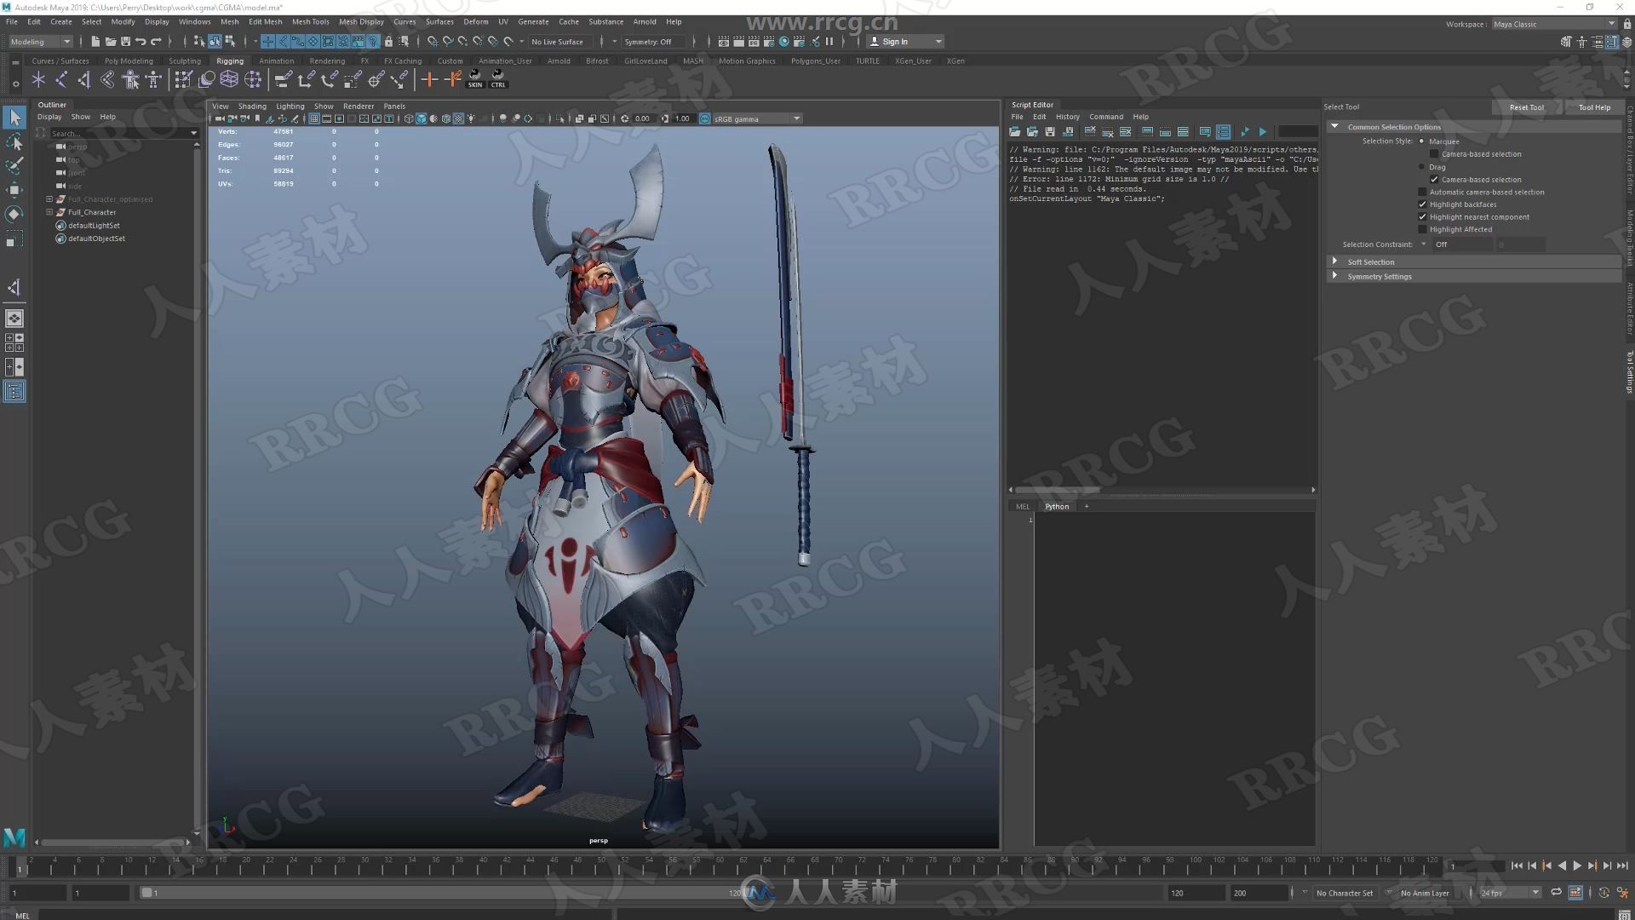Click the Bind Skin shelf icon
1635x920 pixels.
[x=107, y=79]
